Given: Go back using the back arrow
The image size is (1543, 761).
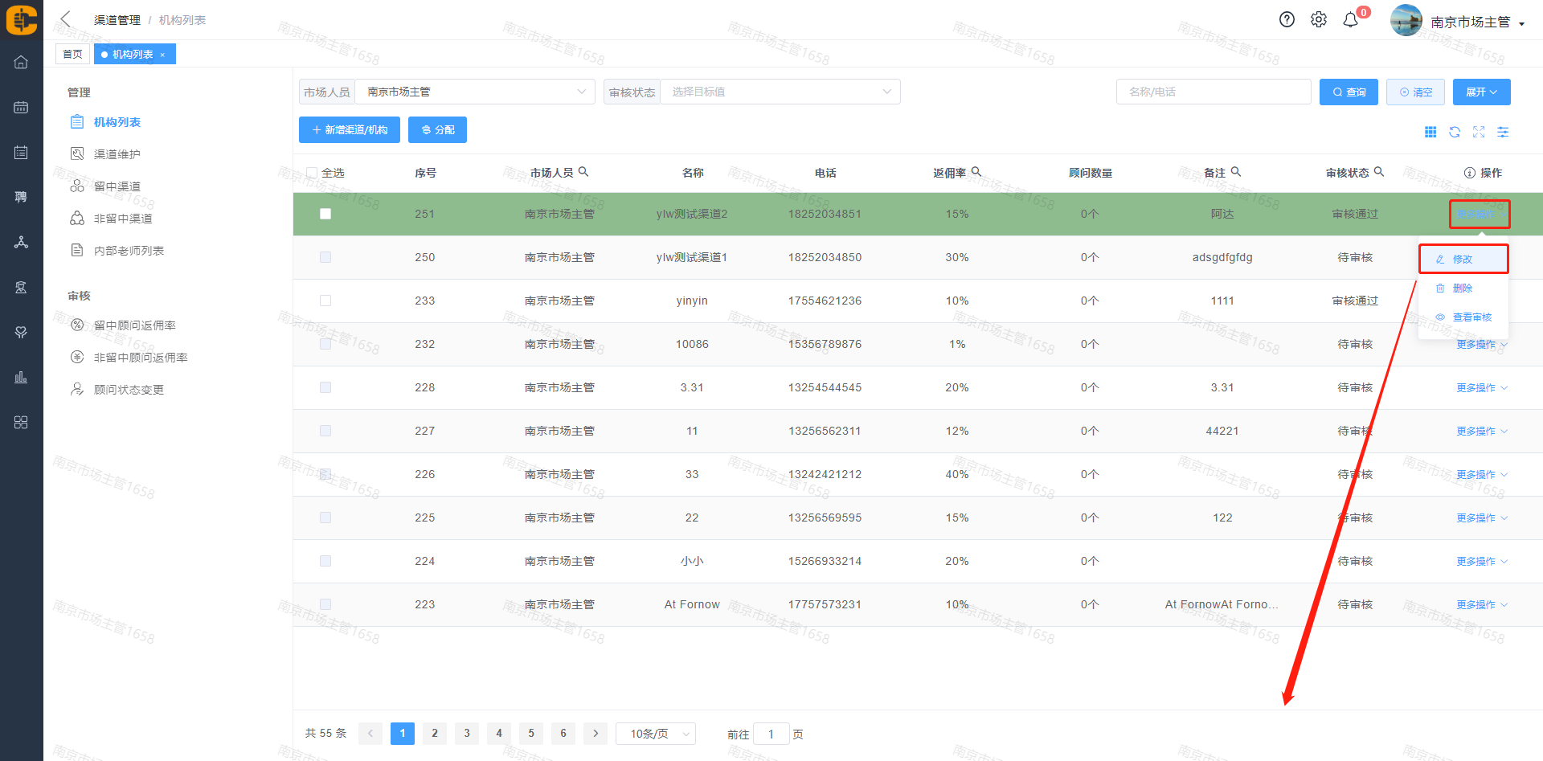Looking at the screenshot, I should [66, 19].
